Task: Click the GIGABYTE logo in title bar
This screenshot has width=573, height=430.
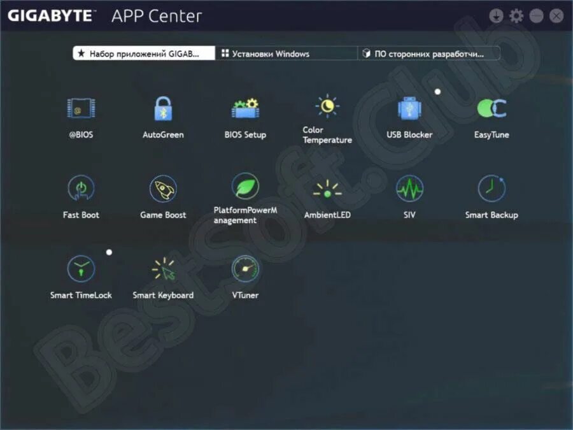Action: click(51, 16)
